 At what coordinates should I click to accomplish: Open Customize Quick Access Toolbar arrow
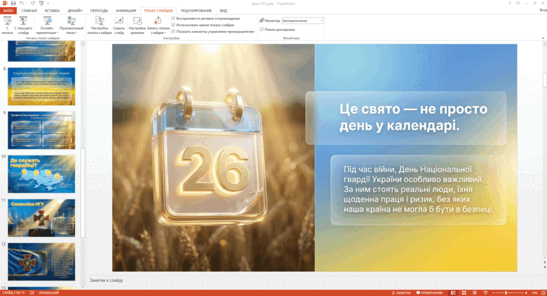pyautogui.click(x=48, y=3)
